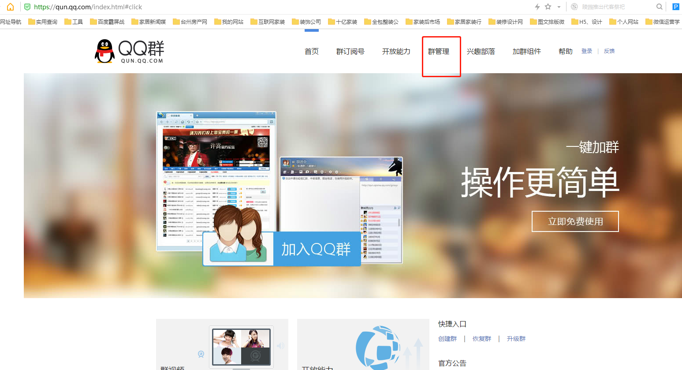
Task: Open the 全包整装公 bookmark folder
Action: point(381,22)
